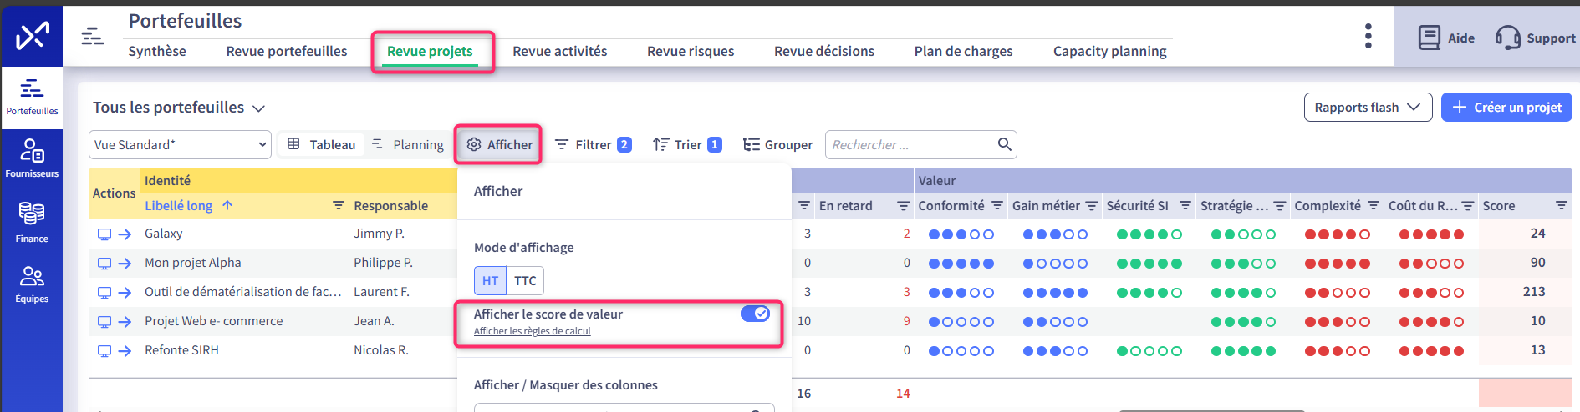Switch display mode to TTC

(x=525, y=280)
